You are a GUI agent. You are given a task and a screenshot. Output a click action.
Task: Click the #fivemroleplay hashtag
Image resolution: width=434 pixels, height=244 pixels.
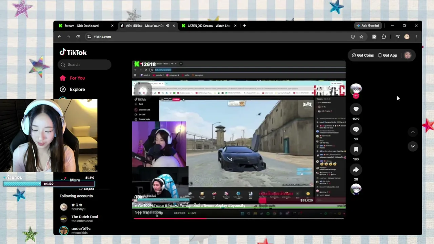pos(214,205)
